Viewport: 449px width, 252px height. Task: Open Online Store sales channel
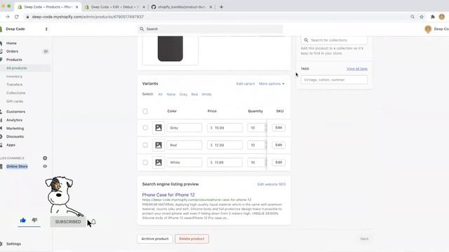pos(17,167)
